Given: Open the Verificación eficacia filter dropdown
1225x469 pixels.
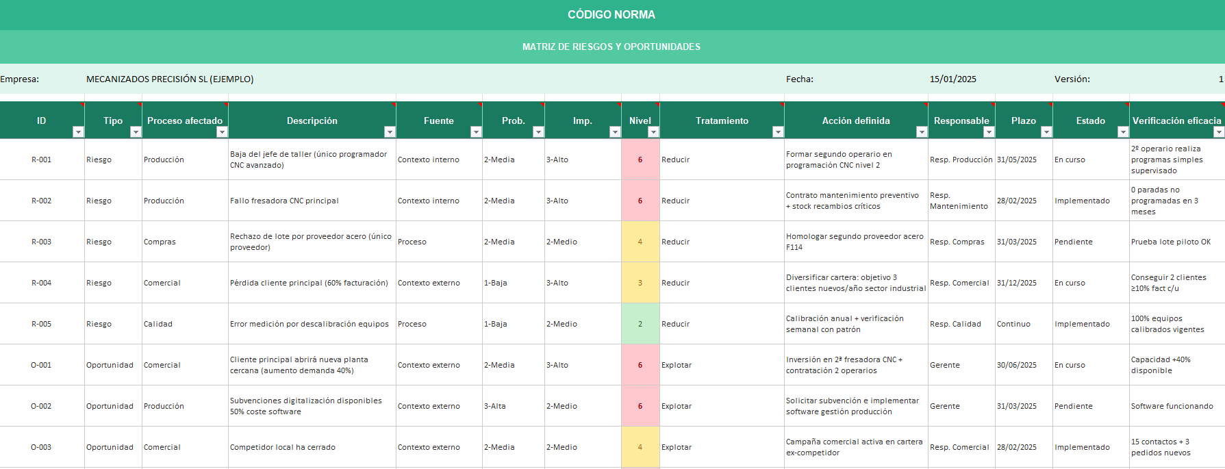Looking at the screenshot, I should [x=1219, y=132].
